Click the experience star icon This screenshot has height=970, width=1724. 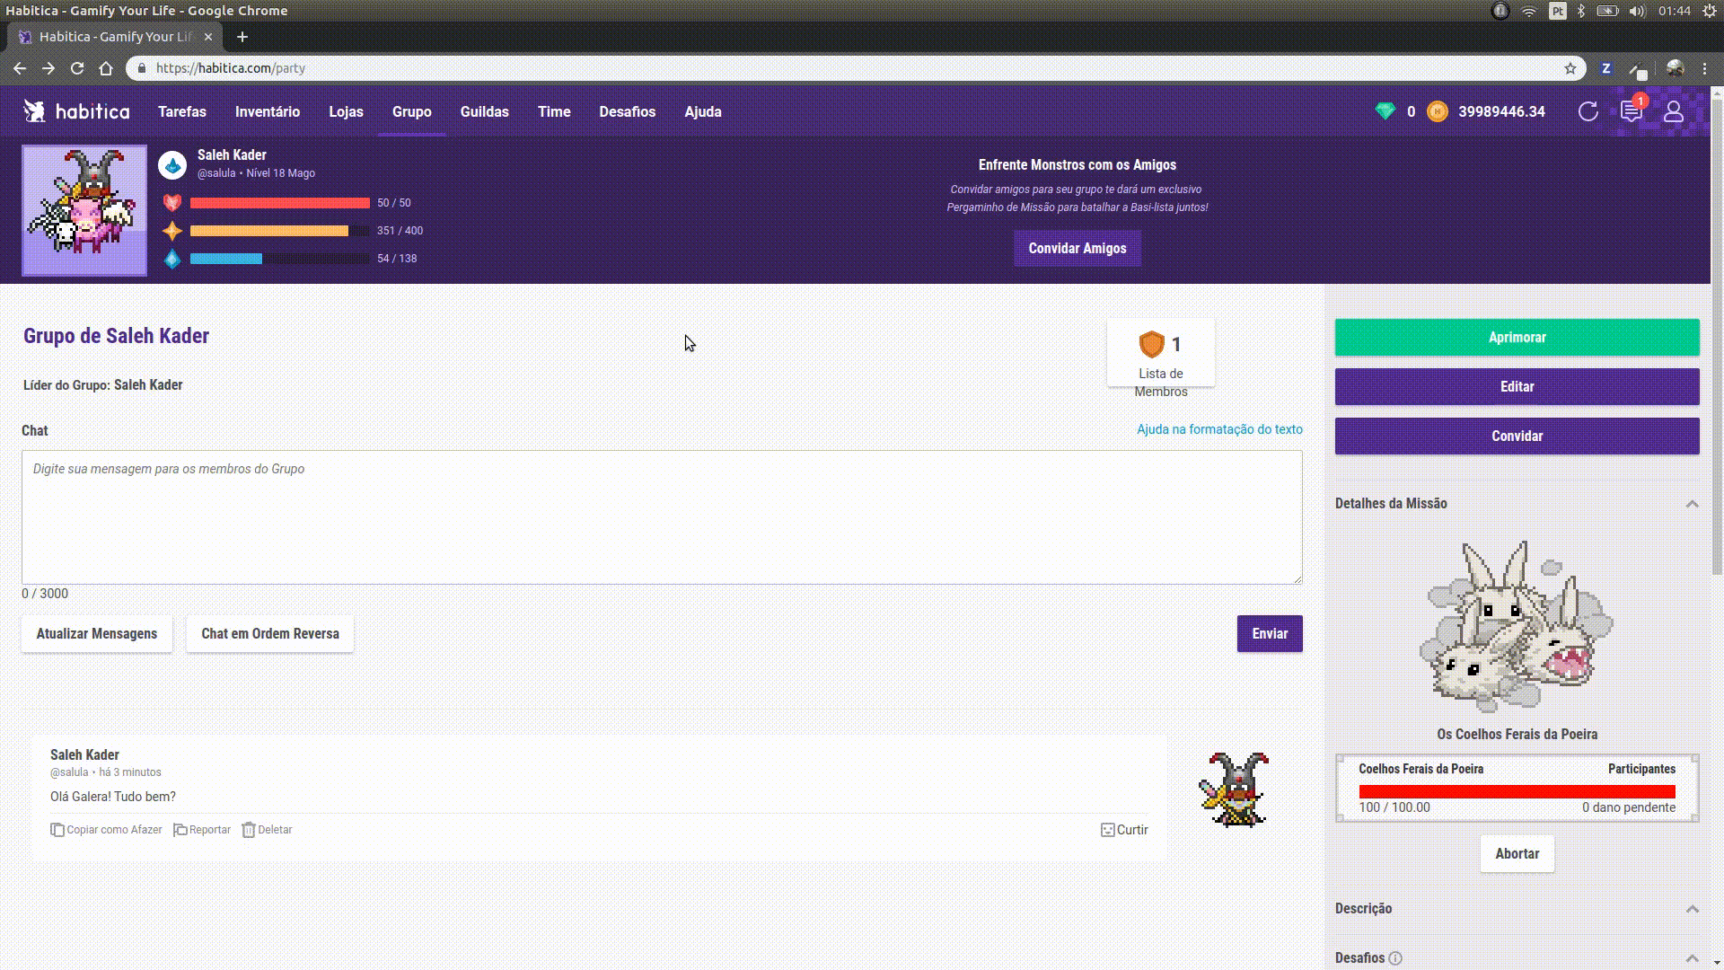172,231
